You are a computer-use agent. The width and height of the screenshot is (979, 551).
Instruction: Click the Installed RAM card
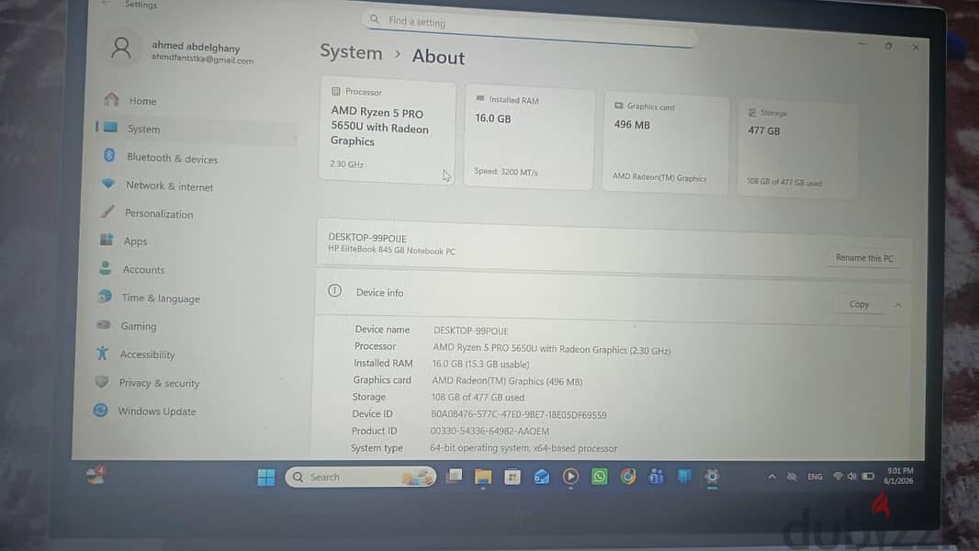(x=530, y=137)
